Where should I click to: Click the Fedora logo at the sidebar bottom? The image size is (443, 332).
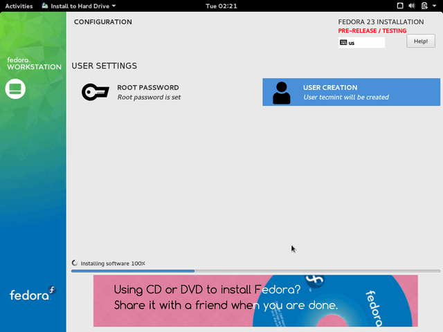tap(33, 294)
